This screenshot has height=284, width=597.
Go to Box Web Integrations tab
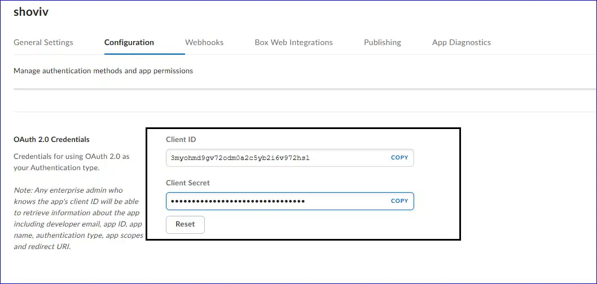(293, 42)
